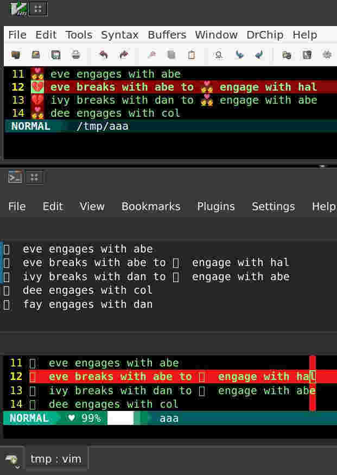Viewport: 337px width, 475px height.
Task: Open the Buffers menu in gVim
Action: tap(167, 35)
